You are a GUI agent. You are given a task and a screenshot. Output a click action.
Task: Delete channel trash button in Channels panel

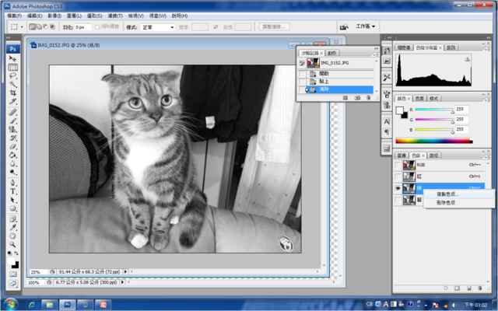tap(480, 288)
